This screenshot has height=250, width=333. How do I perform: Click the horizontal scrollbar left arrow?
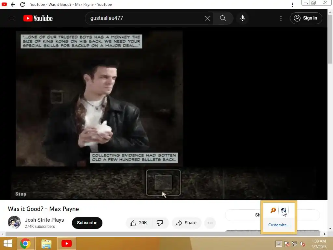pos(3,234)
